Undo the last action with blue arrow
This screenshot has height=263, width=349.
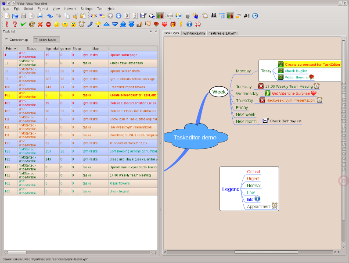(50, 16)
